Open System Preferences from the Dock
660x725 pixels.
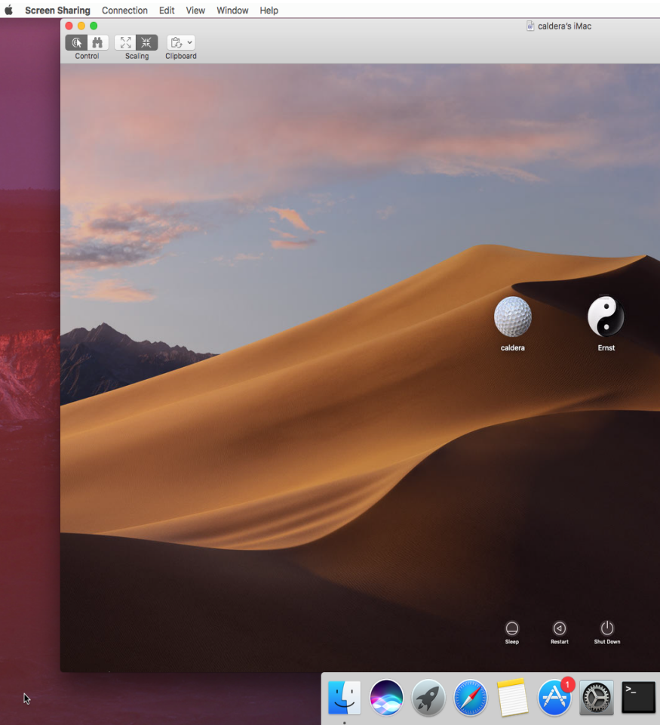[595, 696]
